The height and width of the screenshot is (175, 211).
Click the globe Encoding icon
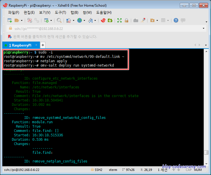tap(80, 20)
